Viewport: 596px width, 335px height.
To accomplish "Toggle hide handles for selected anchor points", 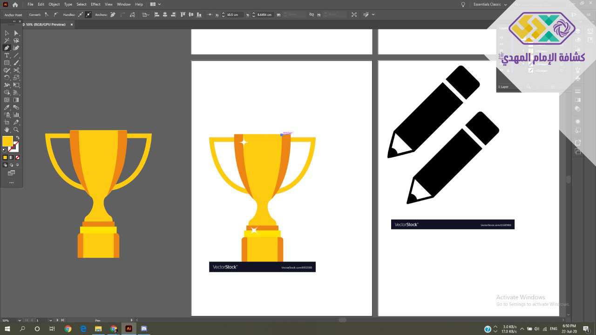I will [88, 15].
